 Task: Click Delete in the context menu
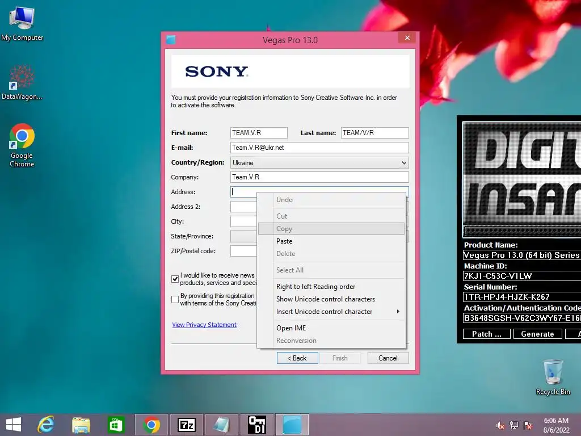[331, 254]
